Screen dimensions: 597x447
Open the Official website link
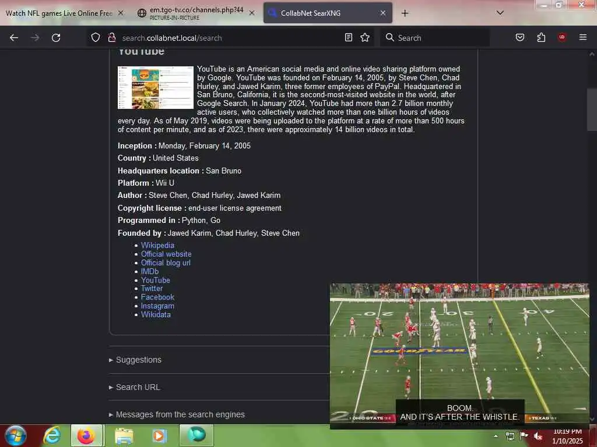(x=166, y=254)
